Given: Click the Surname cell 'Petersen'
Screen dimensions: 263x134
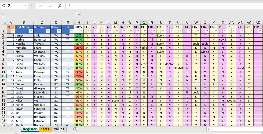Looking at the screenshot, I should coord(42,72).
